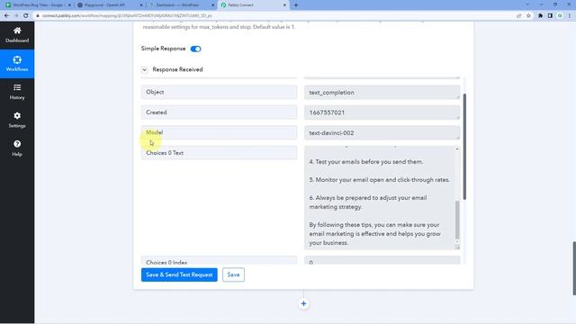Add a new step with the plus icon
Screen dimensions: 576x324
point(303,304)
